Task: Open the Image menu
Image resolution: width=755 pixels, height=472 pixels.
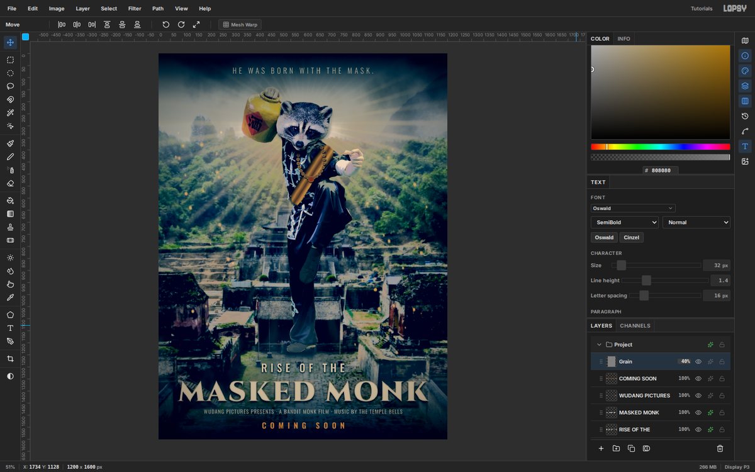Action: click(x=57, y=9)
